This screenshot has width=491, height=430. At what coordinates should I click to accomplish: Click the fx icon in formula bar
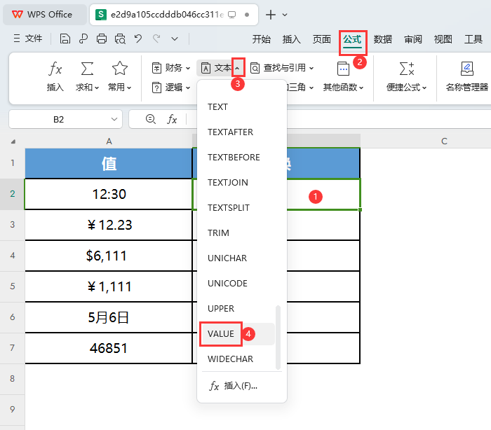[172, 119]
